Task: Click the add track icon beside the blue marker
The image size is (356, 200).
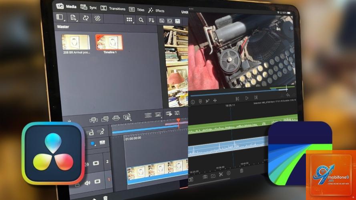Action: pos(103,142)
